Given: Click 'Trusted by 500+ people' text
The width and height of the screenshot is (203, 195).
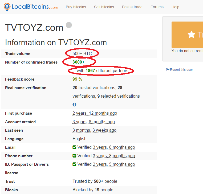Looking at the screenshot, I should [95, 181].
